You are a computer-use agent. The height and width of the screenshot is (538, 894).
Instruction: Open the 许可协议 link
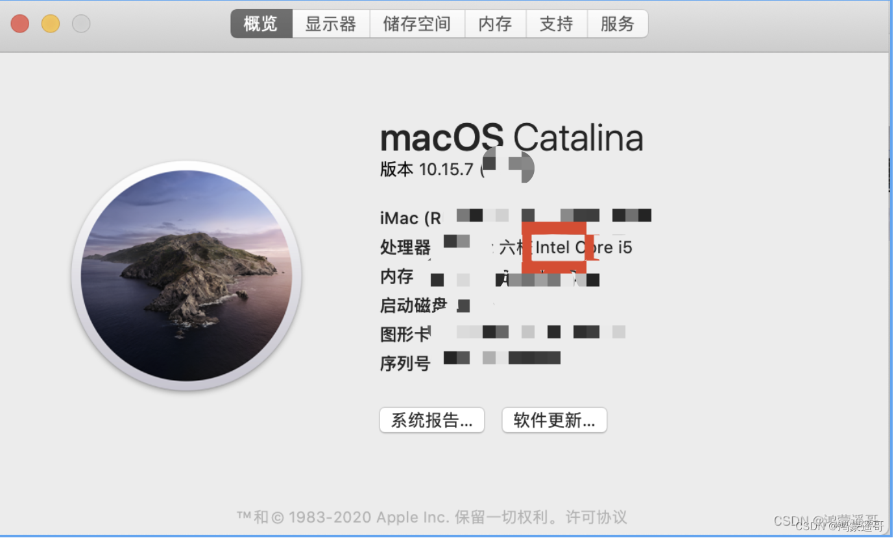tap(596, 517)
